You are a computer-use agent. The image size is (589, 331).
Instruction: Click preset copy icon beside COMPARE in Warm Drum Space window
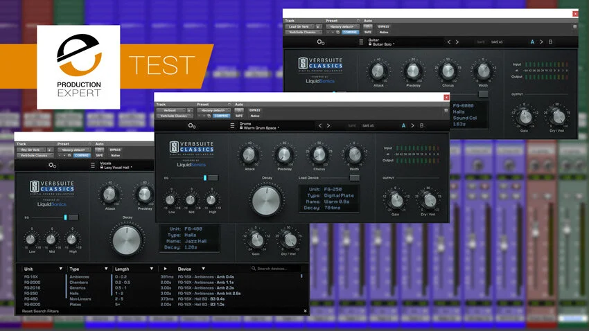click(209, 116)
